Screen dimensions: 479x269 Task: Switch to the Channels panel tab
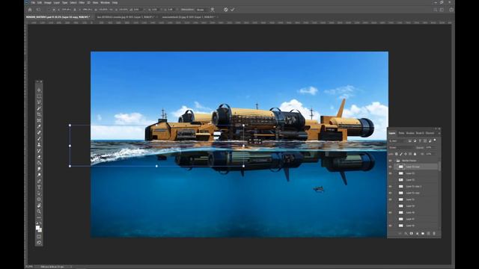[430, 133]
